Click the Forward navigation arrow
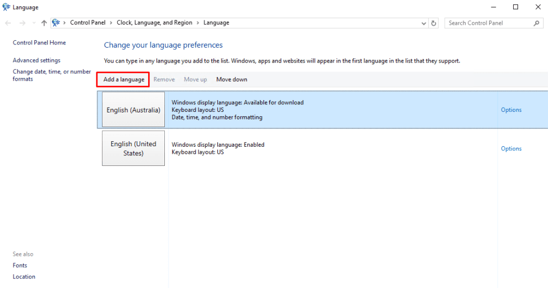Screen dimensions: 548x288 click(x=22, y=23)
